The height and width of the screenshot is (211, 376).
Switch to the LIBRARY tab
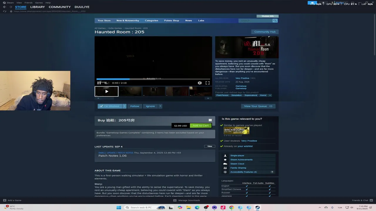coord(38,7)
